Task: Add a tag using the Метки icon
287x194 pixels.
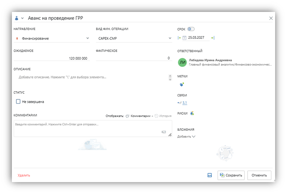Action: coord(182,85)
